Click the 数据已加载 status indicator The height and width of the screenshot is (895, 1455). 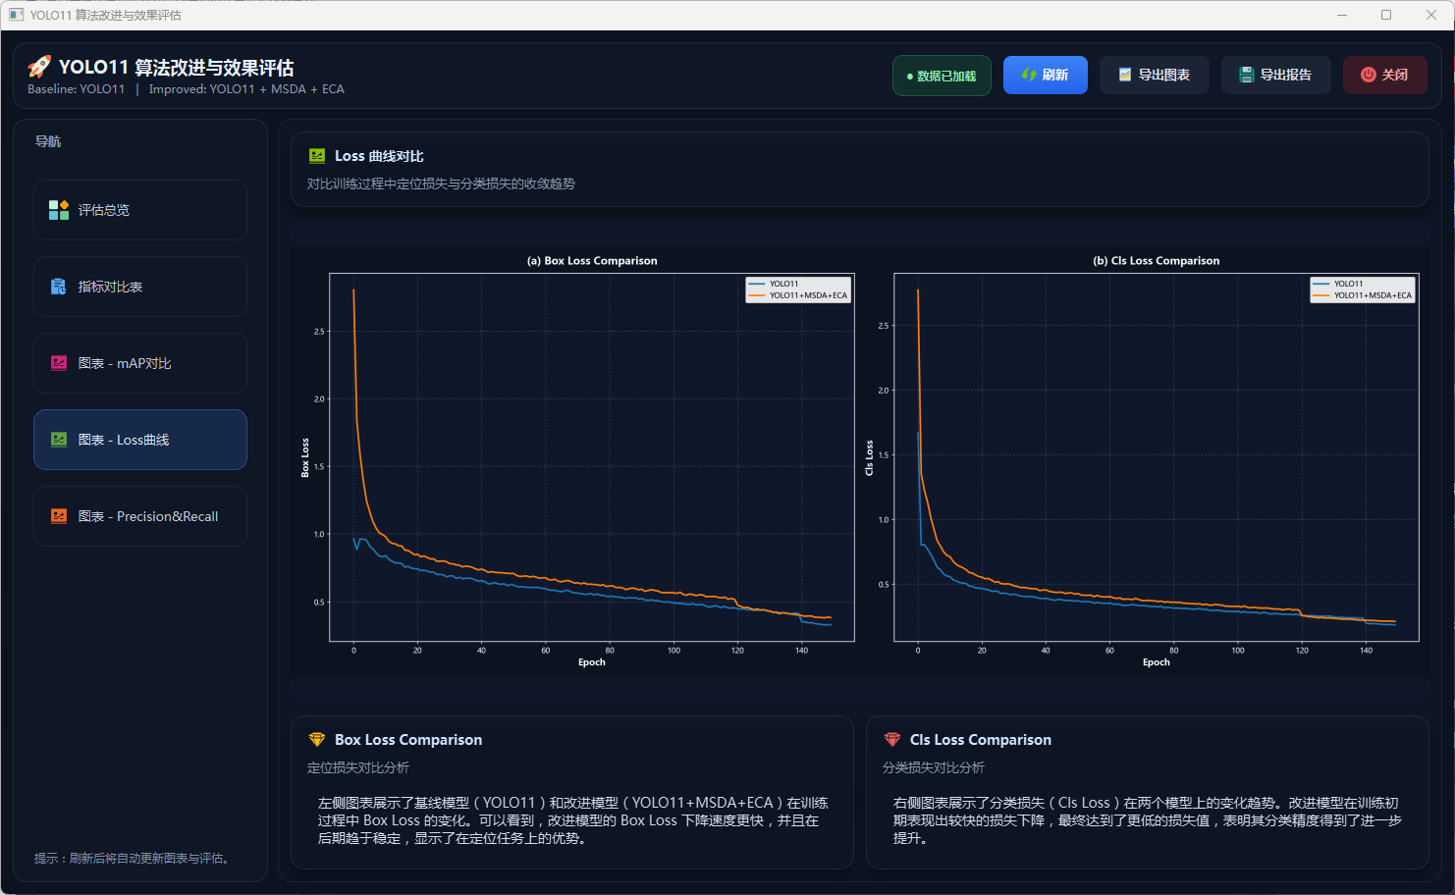(942, 76)
